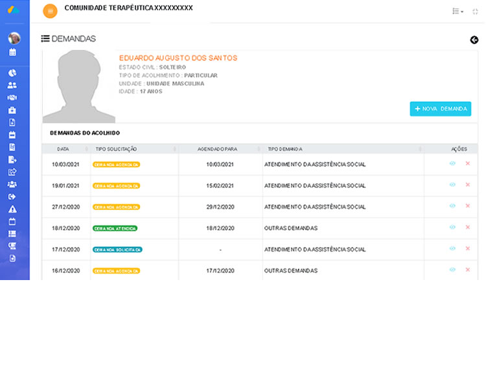Click the profile photo placeholder
This screenshot has height=389, width=486.
pos(78,87)
